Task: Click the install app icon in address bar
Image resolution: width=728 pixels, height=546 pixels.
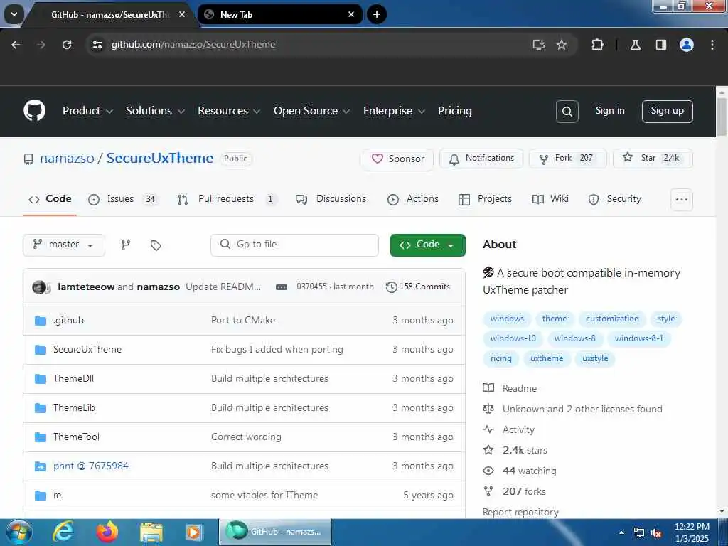Action: point(539,45)
